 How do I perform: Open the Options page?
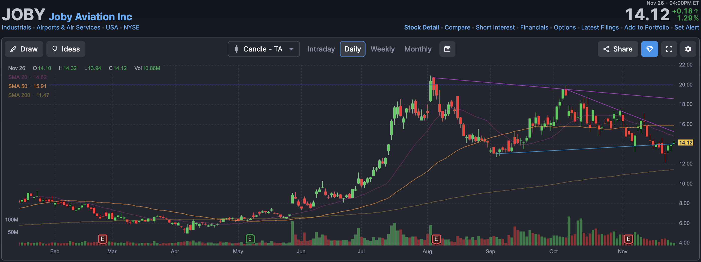point(565,27)
